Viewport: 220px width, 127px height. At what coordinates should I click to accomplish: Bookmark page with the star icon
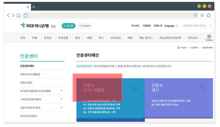(209, 15)
